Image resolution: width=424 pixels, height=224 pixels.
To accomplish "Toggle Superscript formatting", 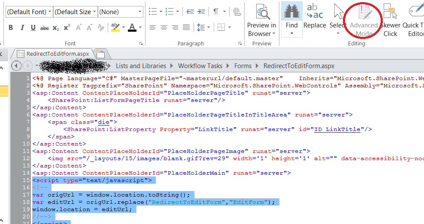I will pyautogui.click(x=67, y=27).
